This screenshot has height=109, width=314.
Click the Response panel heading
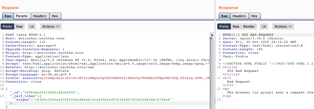pos(228,8)
